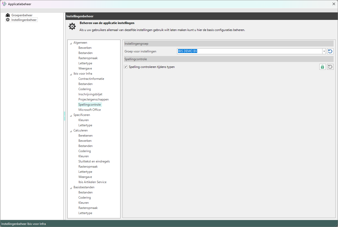The width and height of the screenshot is (338, 227).
Task: Open Contractinformatie under Ibis voor Infra
Action: pyautogui.click(x=91, y=79)
